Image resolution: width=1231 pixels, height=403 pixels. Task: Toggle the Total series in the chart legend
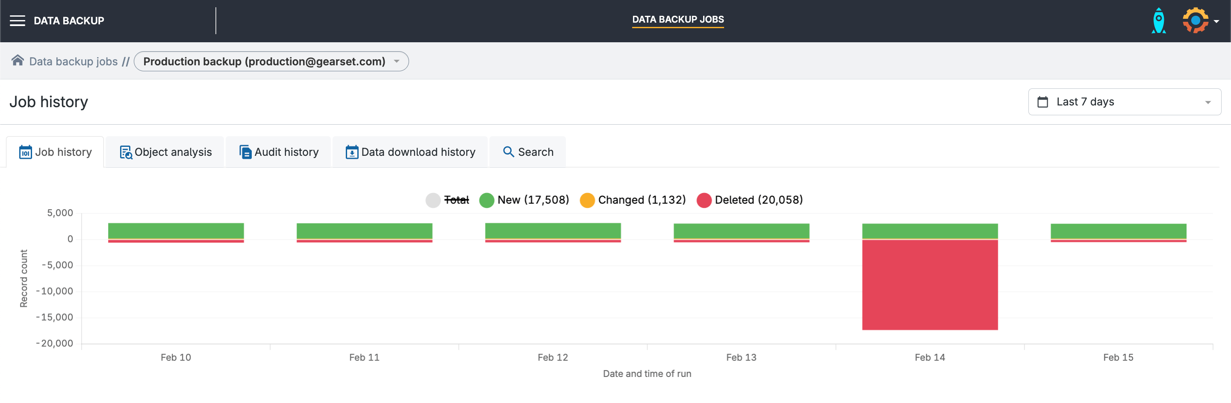pyautogui.click(x=446, y=200)
